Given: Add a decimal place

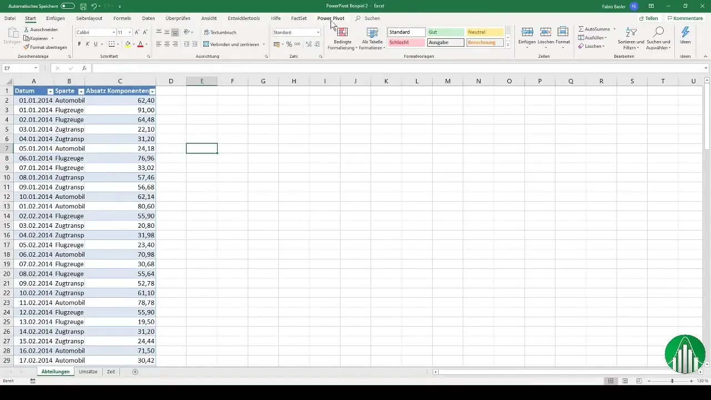Looking at the screenshot, I should 308,44.
